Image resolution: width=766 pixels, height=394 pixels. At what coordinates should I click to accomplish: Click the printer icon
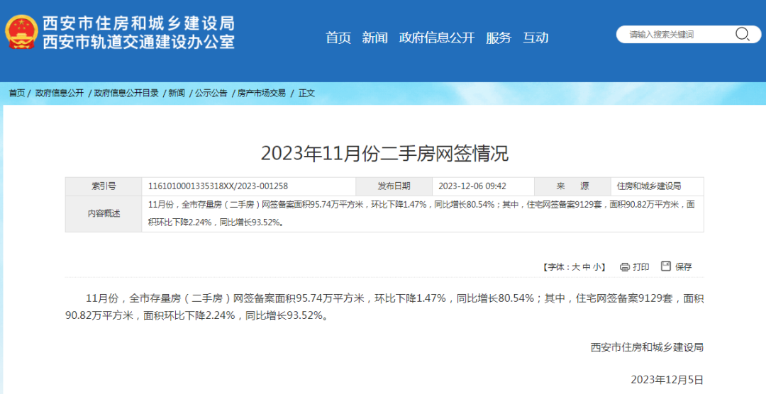pyautogui.click(x=624, y=267)
